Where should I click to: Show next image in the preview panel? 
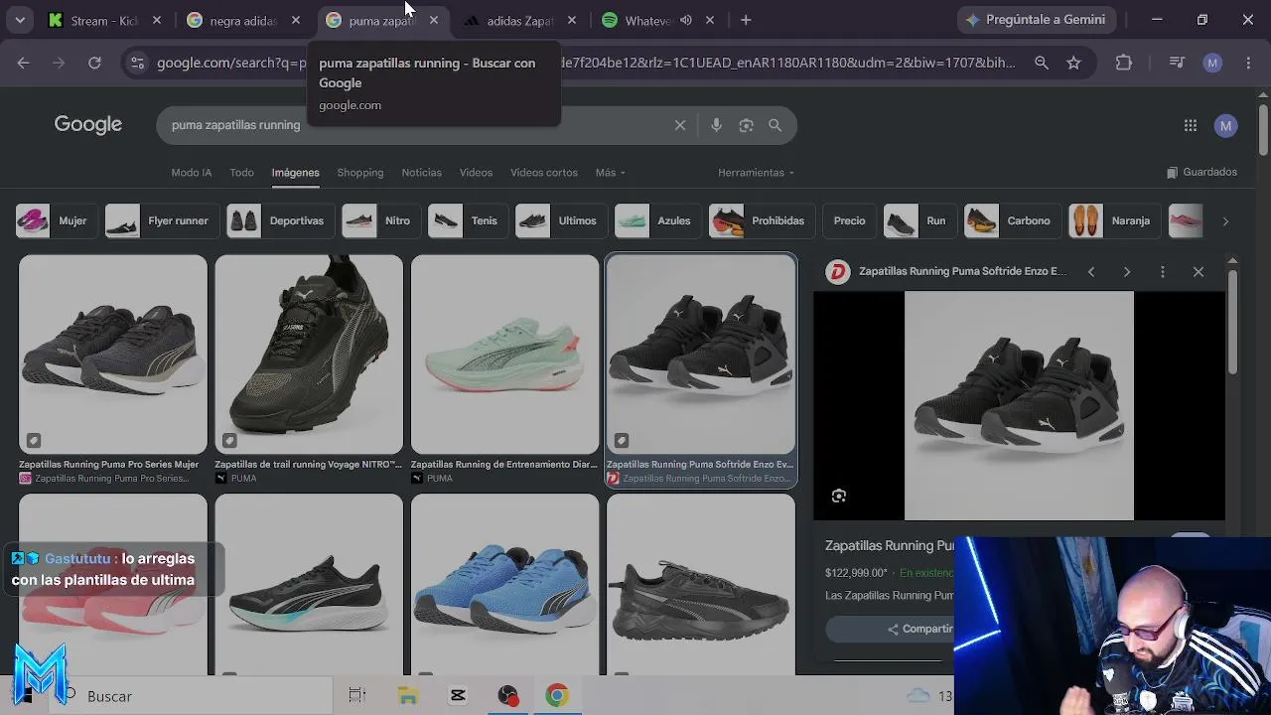coord(1127,271)
